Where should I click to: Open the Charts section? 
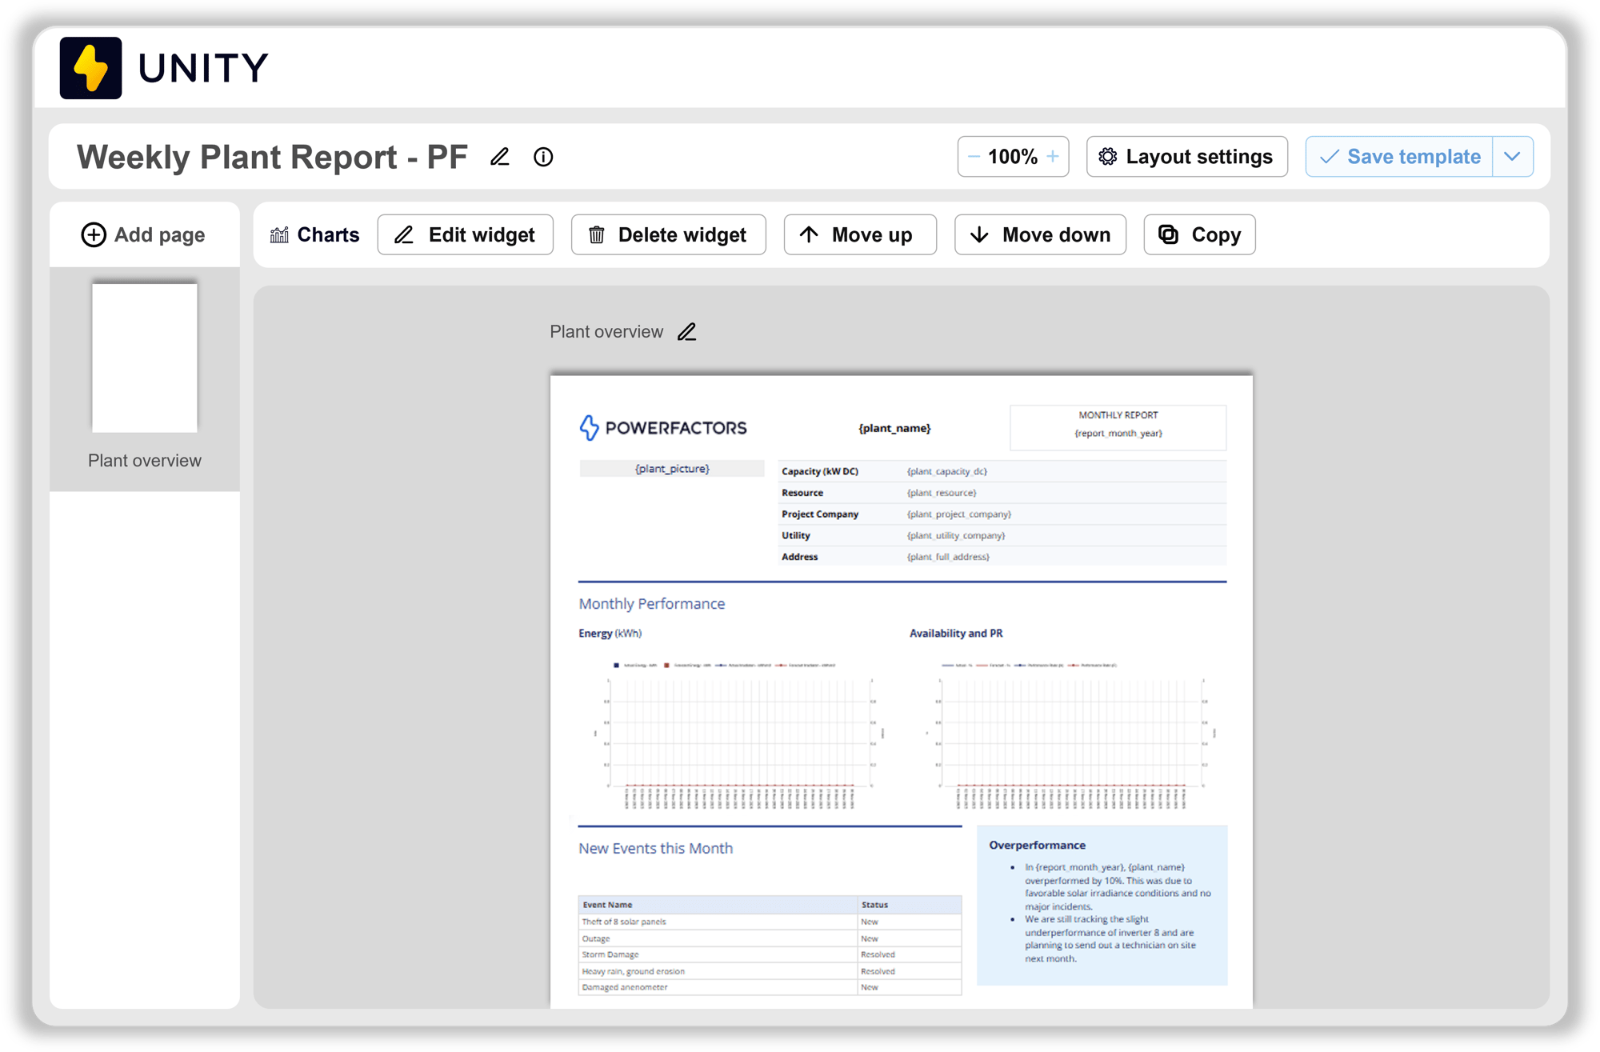click(x=315, y=235)
